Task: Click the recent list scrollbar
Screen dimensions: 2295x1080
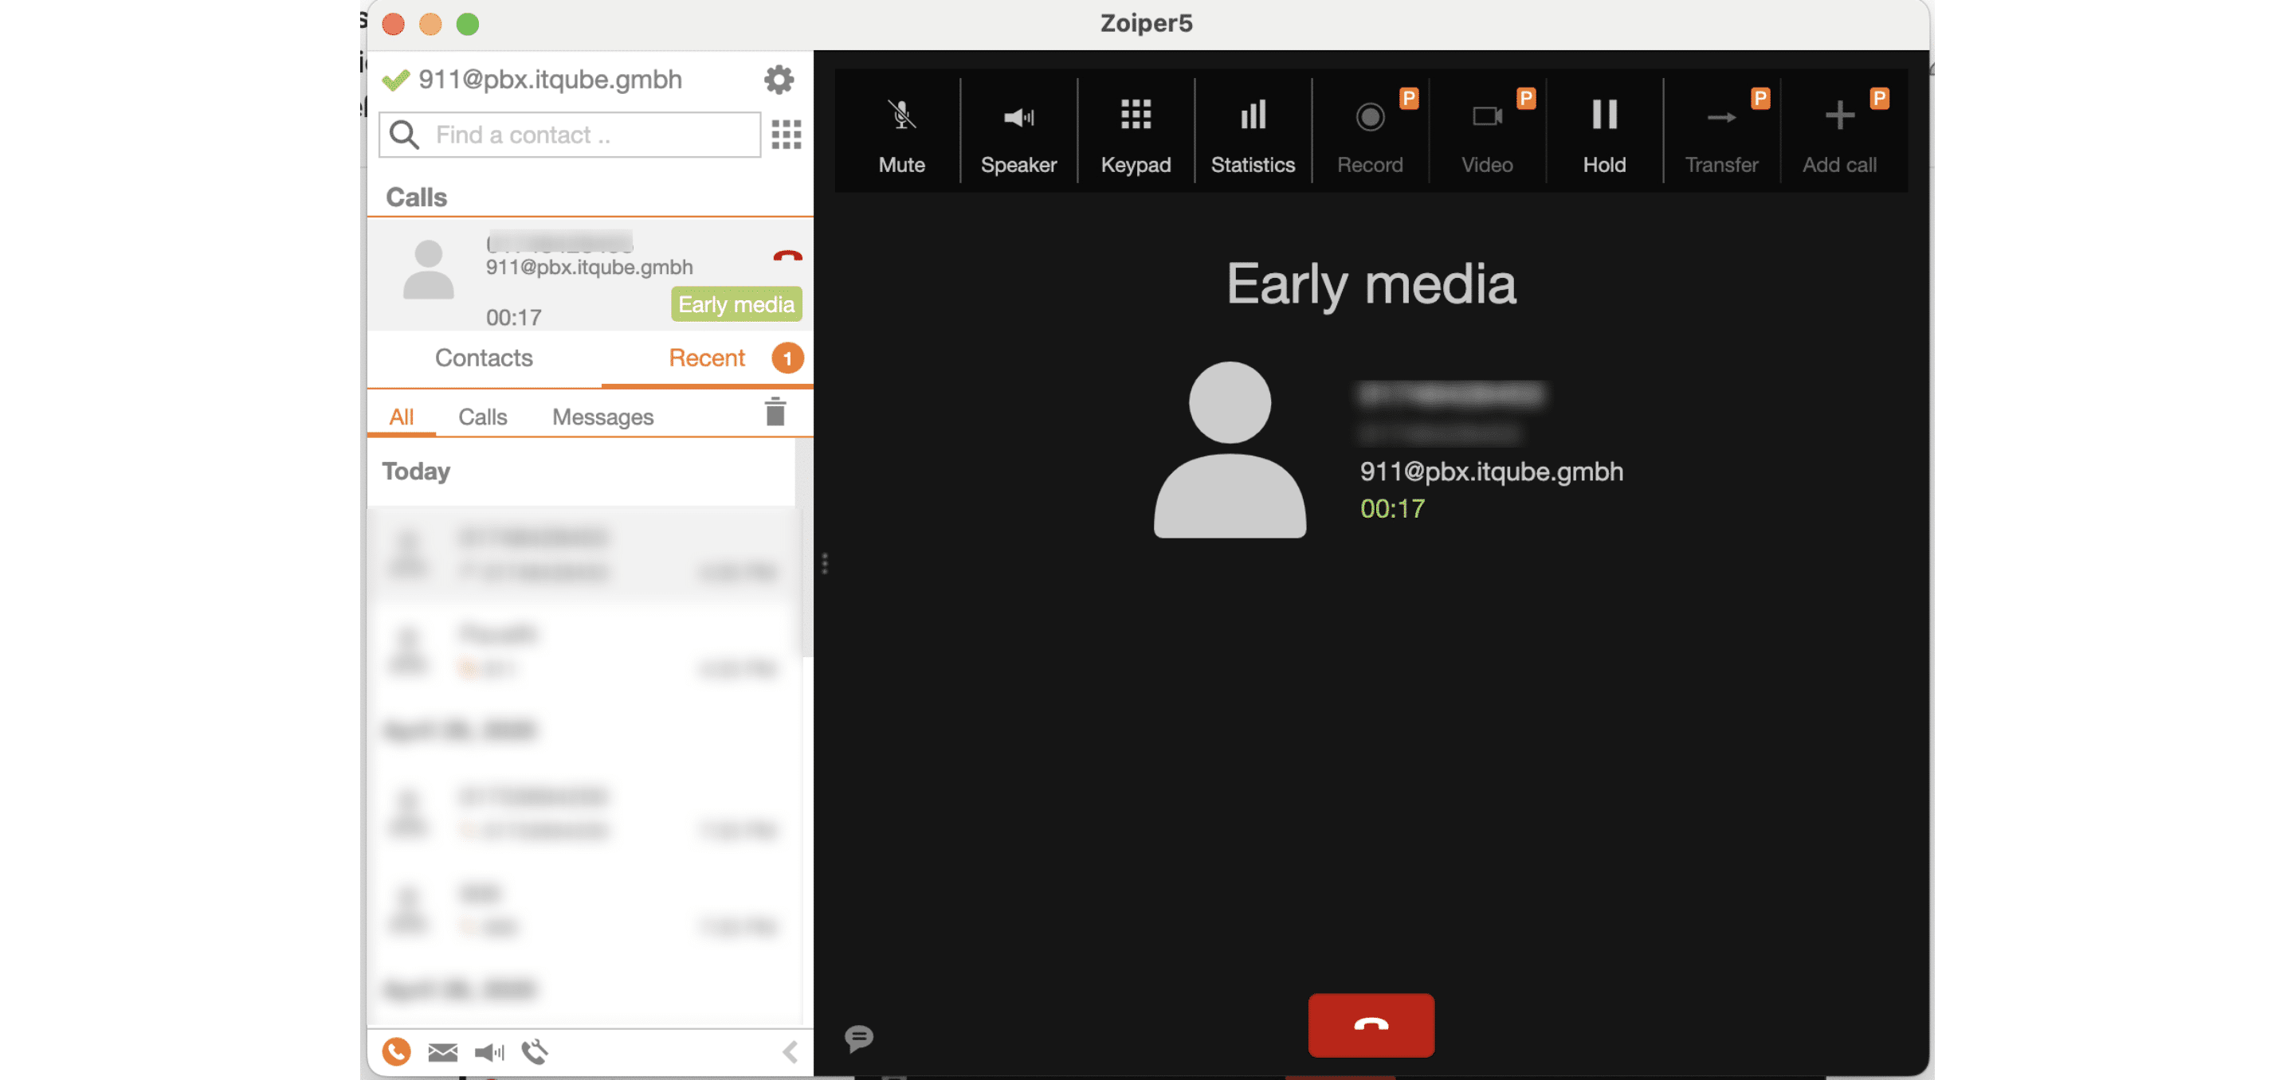Action: click(x=806, y=546)
